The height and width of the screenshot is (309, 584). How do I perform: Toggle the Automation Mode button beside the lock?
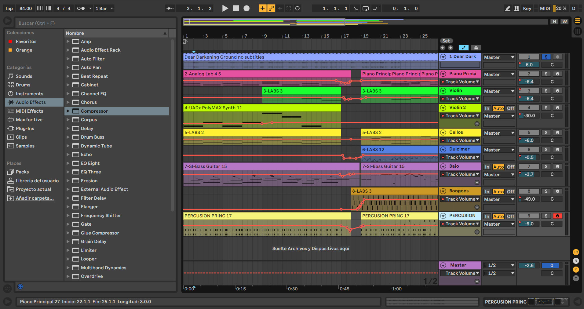coord(463,48)
